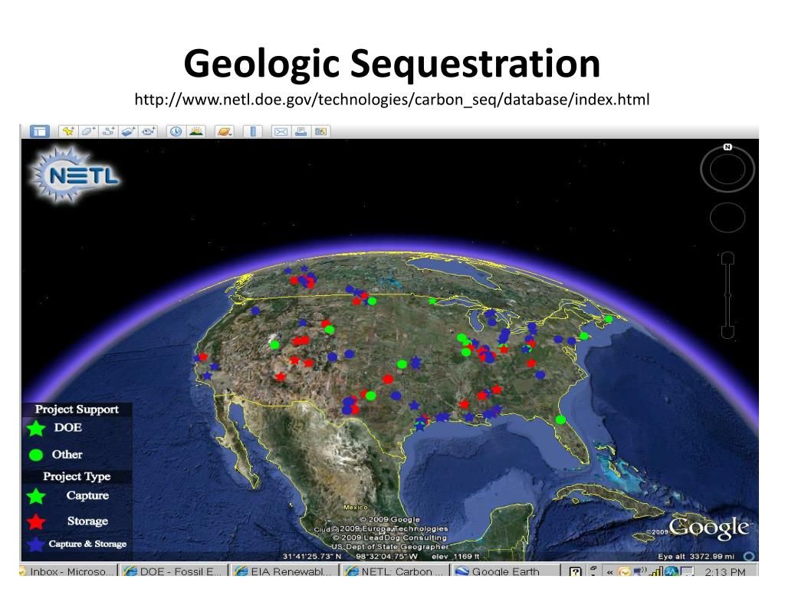Expand hidden tray icons with double chevron
This screenshot has width=785, height=589.
pos(609,572)
